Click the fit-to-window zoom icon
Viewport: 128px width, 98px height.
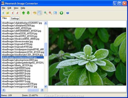tap(55, 13)
